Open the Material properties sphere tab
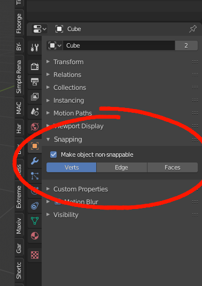The width and height of the screenshot is (202, 286). coord(34,236)
